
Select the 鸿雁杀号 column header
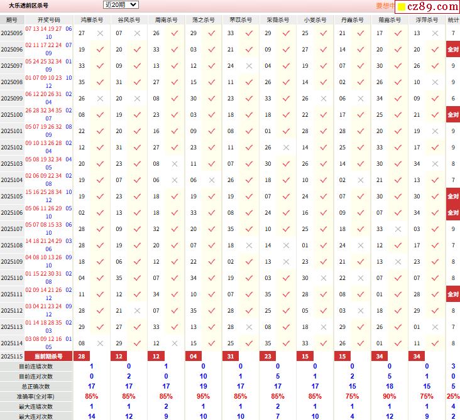pyautogui.click(x=92, y=20)
